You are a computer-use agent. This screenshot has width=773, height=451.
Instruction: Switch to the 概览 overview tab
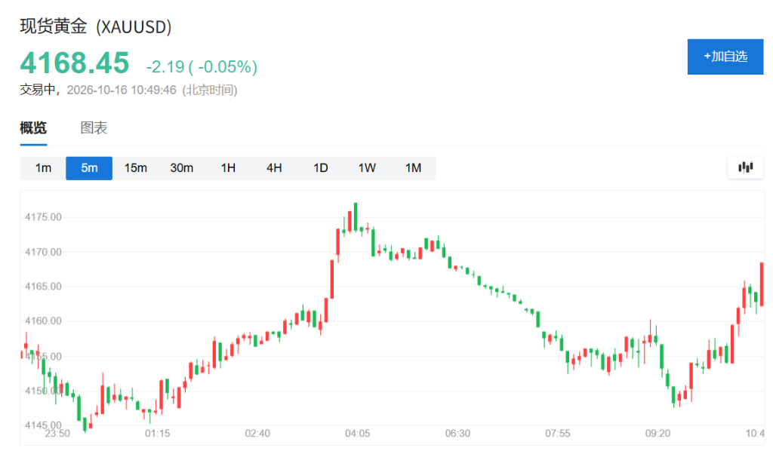point(33,128)
